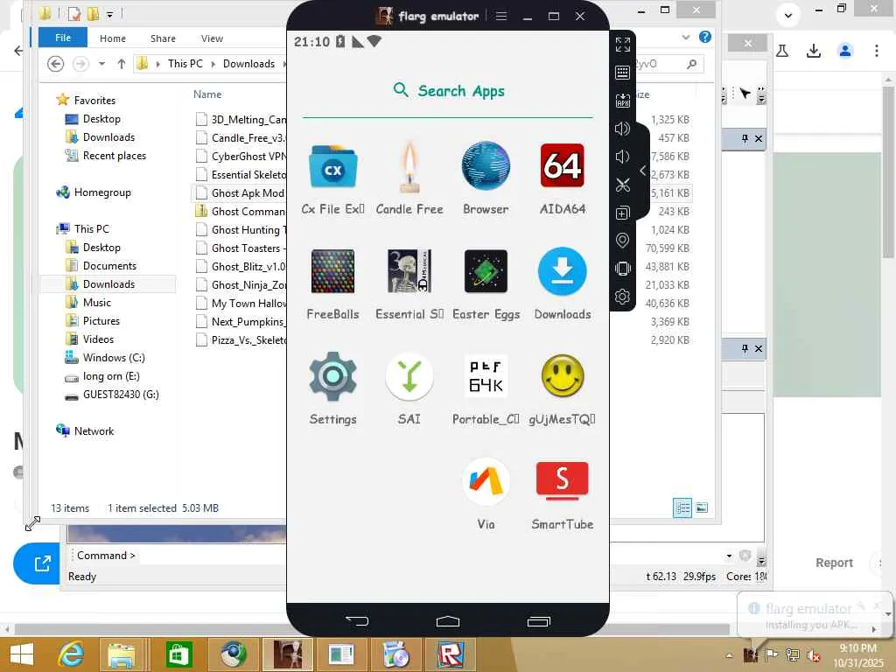Screen dimensions: 896x672
Task: Click Explorer back arrow button
Action: pyautogui.click(x=55, y=63)
